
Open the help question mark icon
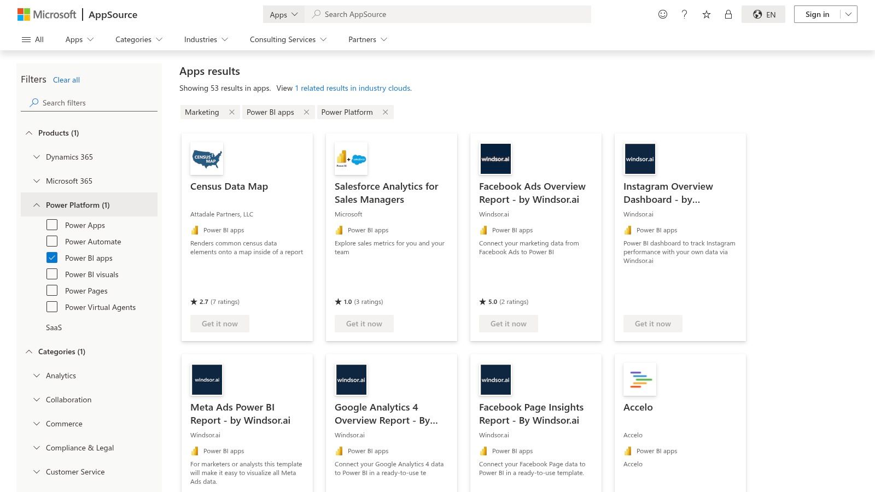(684, 14)
